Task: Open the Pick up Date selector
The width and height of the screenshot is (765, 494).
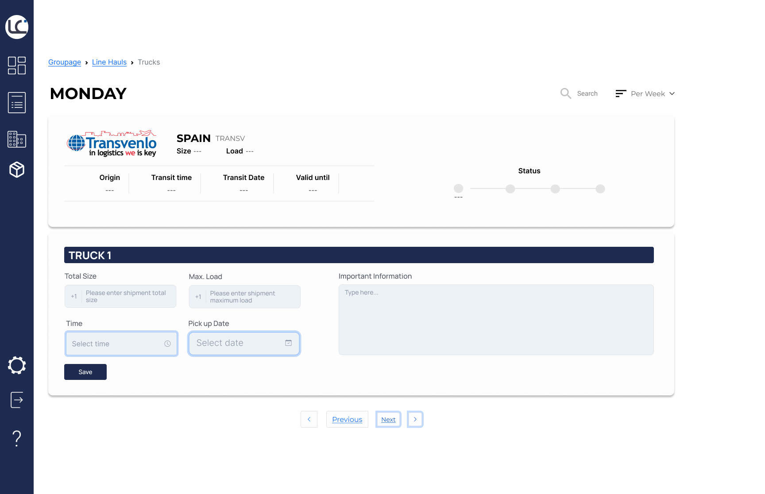Action: pyautogui.click(x=244, y=343)
